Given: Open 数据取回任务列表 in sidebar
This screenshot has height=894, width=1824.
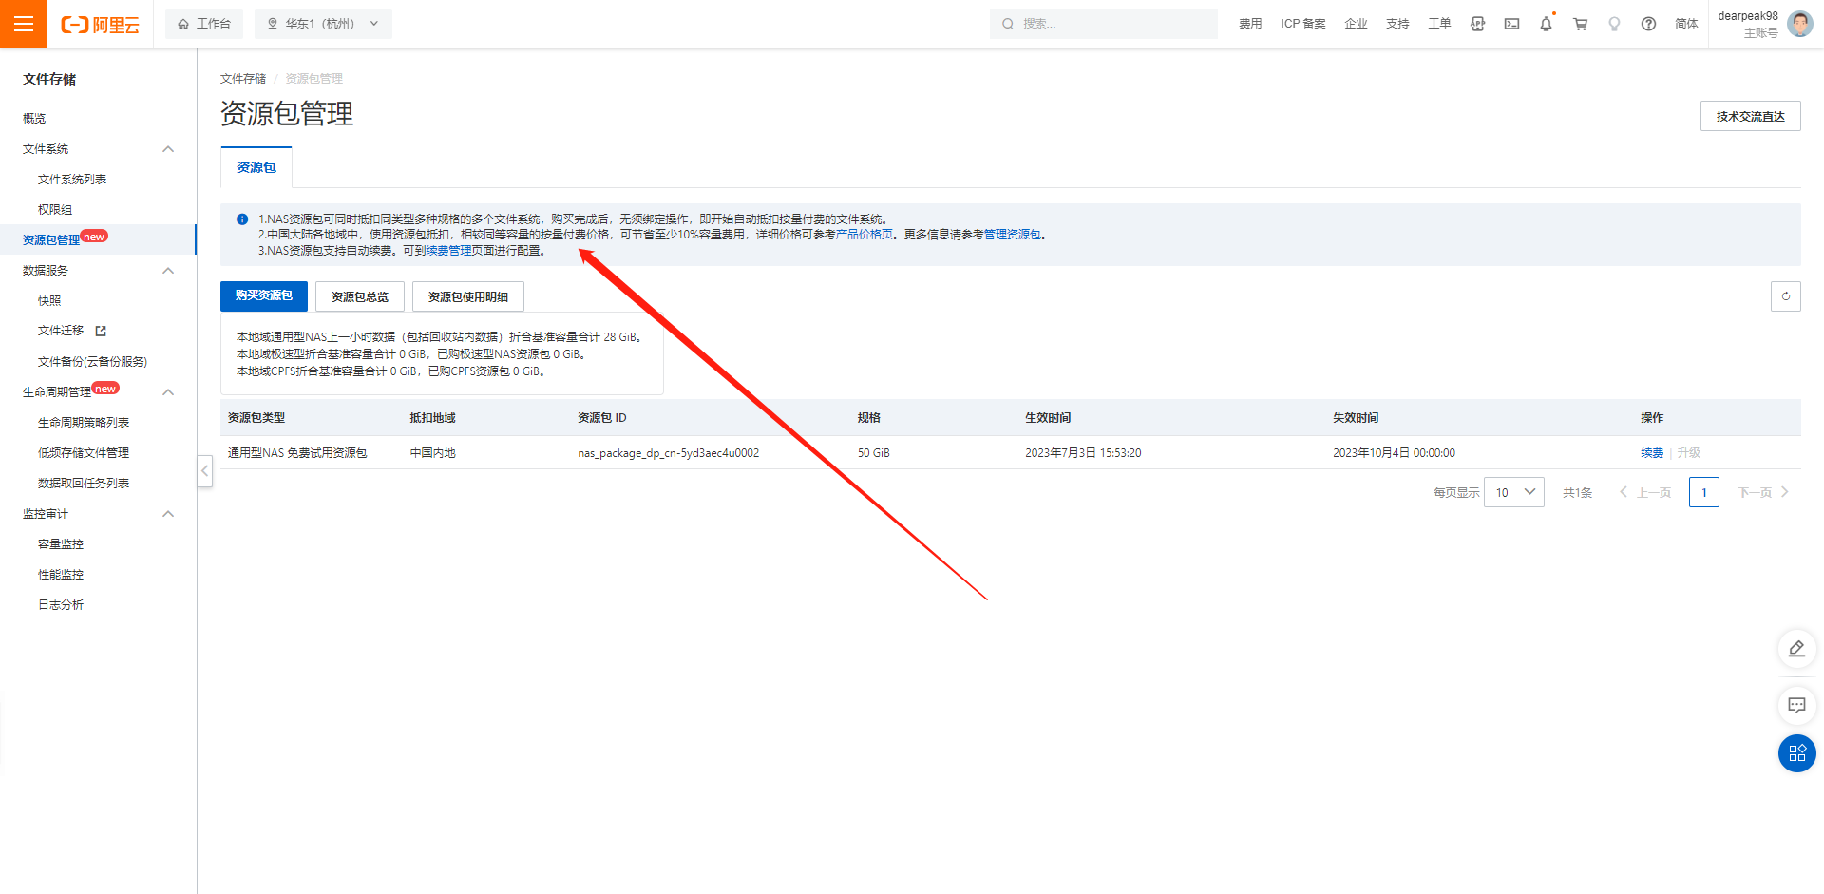Looking at the screenshot, I should pos(84,484).
